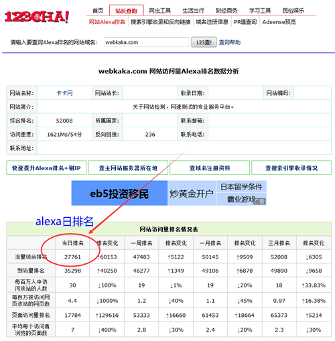Open the 炒黄金开户 ad link
335x341 pixels.
pos(192,194)
